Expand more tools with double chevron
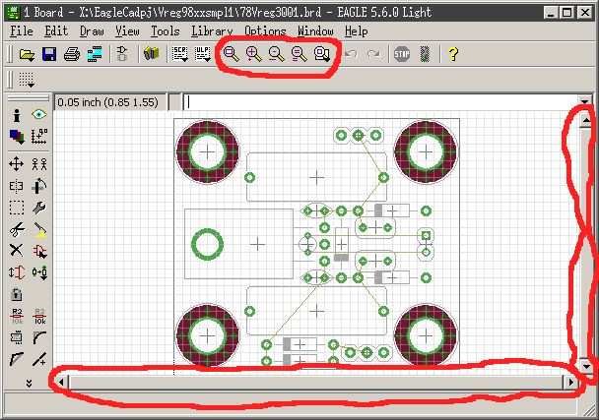 [x=29, y=383]
